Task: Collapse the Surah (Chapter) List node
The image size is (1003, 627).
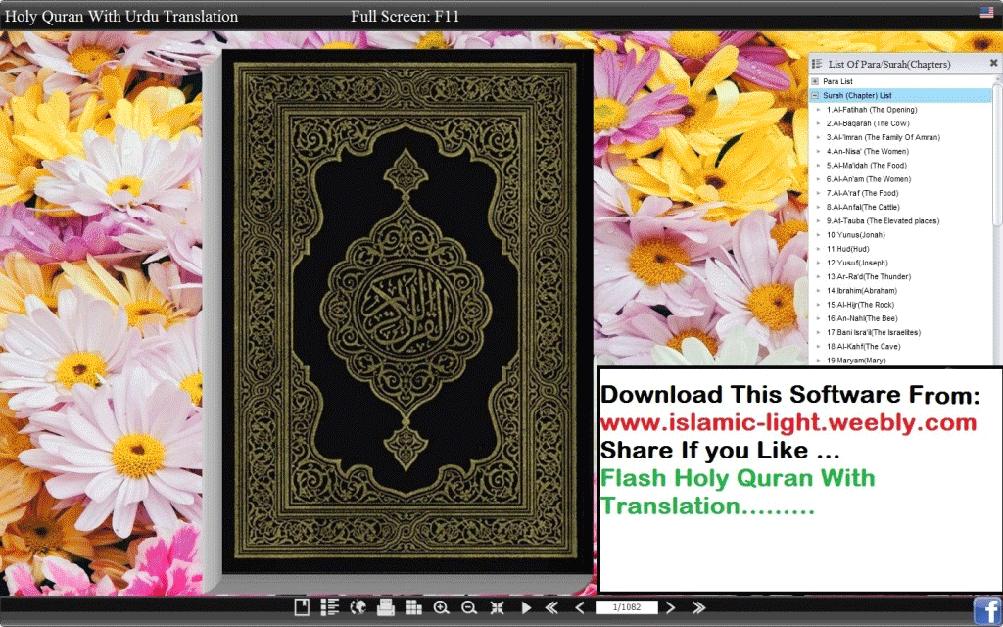Action: click(815, 95)
